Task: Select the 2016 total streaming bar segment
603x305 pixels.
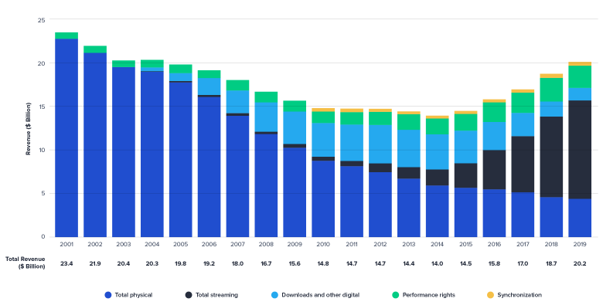Action: pos(494,169)
